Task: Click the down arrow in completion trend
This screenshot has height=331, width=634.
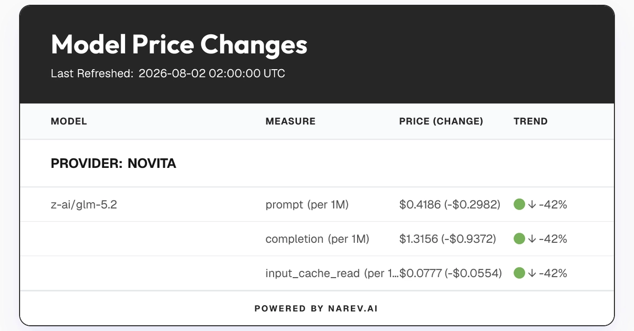Action: click(x=532, y=239)
